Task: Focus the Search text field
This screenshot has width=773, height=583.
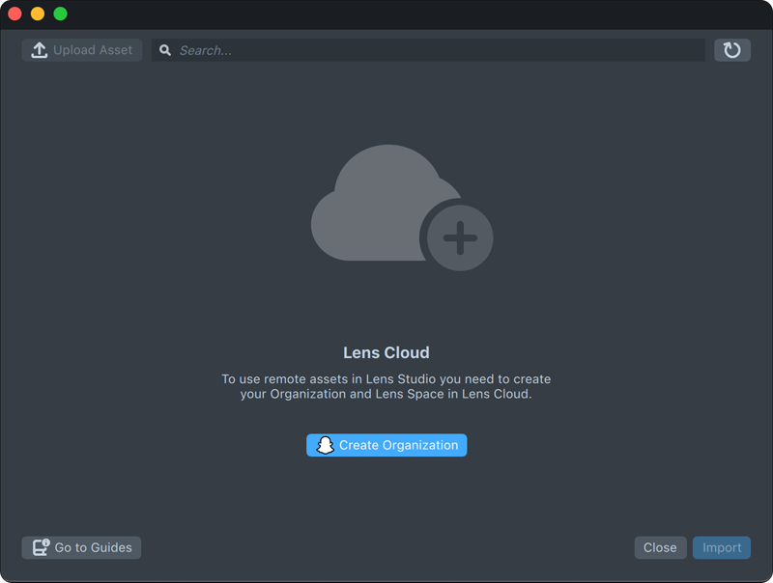Action: [x=435, y=50]
